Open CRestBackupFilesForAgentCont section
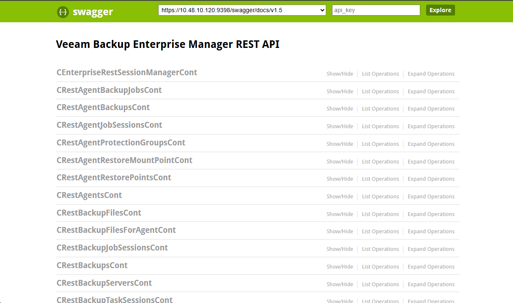513x303 pixels. (x=116, y=230)
